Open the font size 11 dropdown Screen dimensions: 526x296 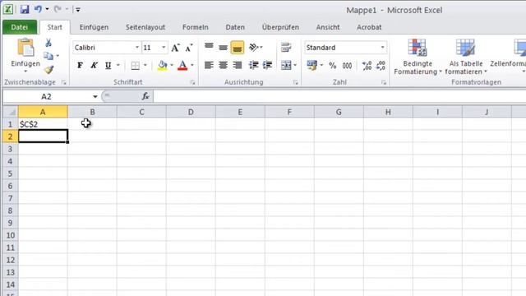(x=164, y=48)
